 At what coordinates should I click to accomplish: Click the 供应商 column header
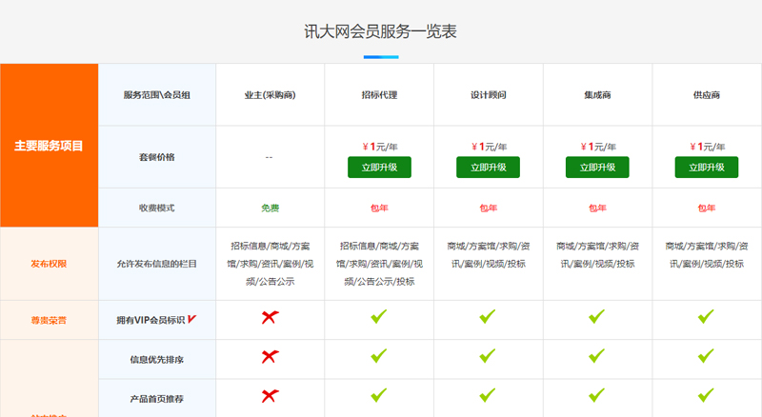707,95
